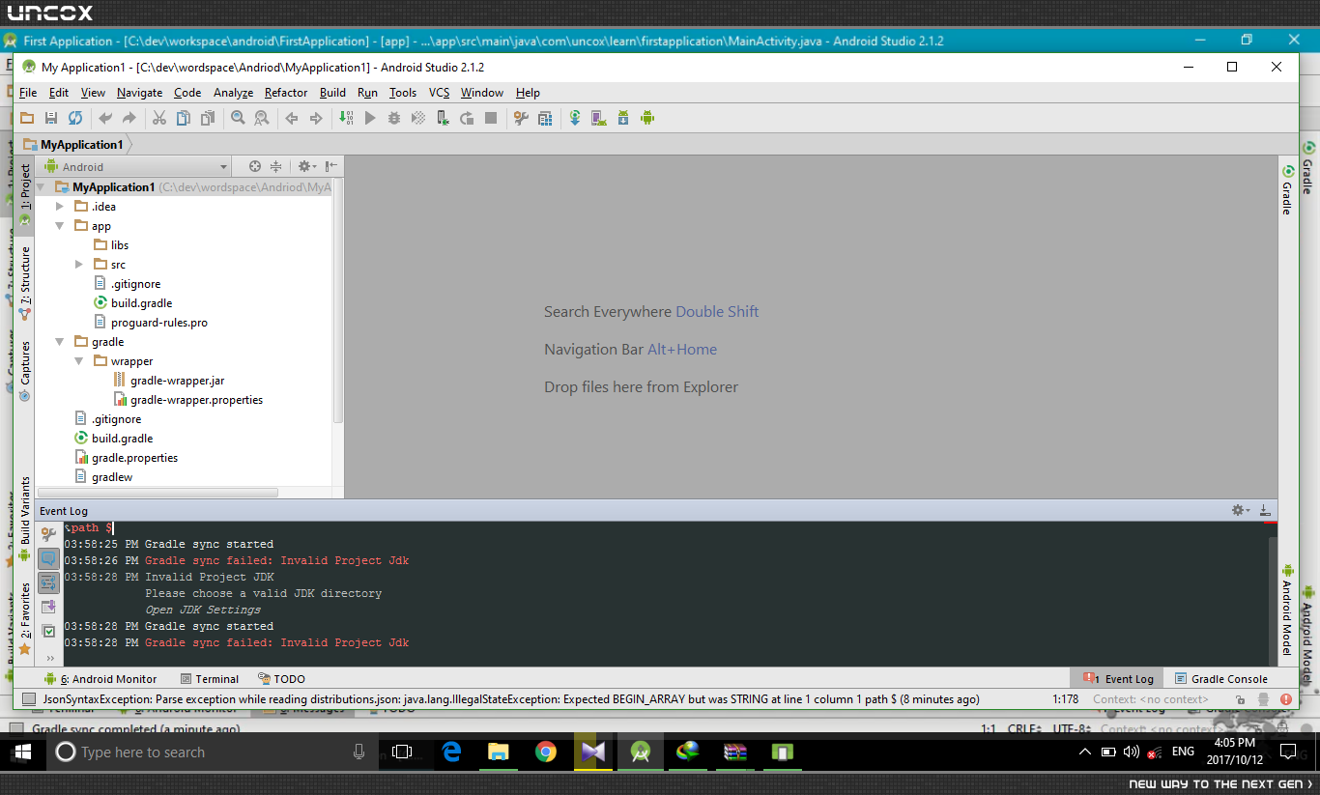Toggle tool window quick-access square in status bar
This screenshot has height=795, width=1320.
(28, 699)
